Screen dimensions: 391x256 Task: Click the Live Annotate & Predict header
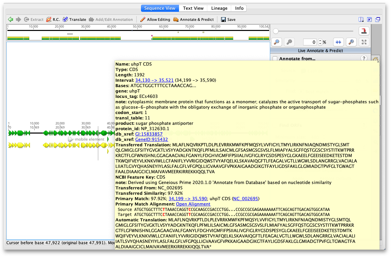pyautogui.click(x=320, y=50)
